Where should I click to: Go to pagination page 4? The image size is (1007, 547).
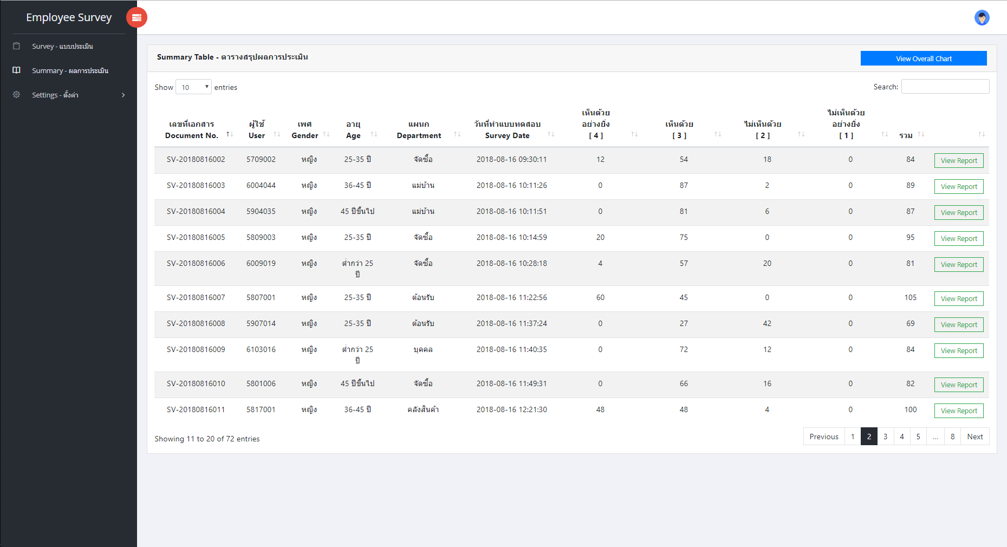pyautogui.click(x=902, y=437)
